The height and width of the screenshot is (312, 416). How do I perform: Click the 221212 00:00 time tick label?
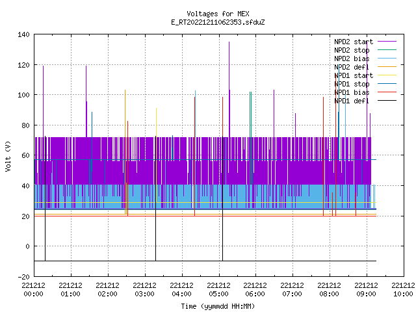click(x=33, y=290)
